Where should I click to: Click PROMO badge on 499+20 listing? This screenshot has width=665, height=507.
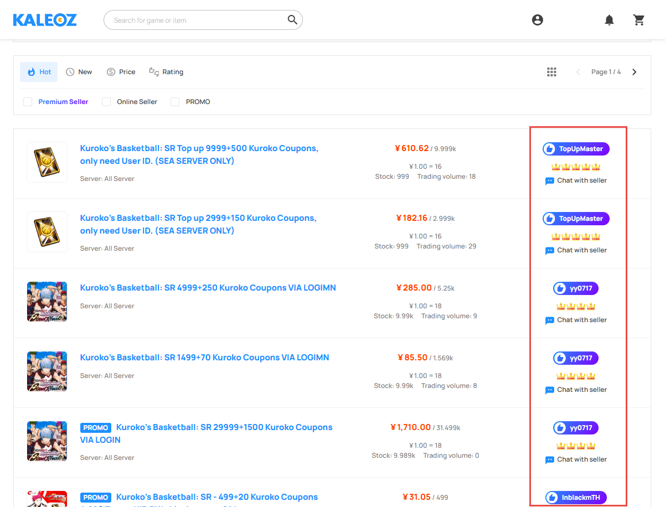tap(96, 498)
